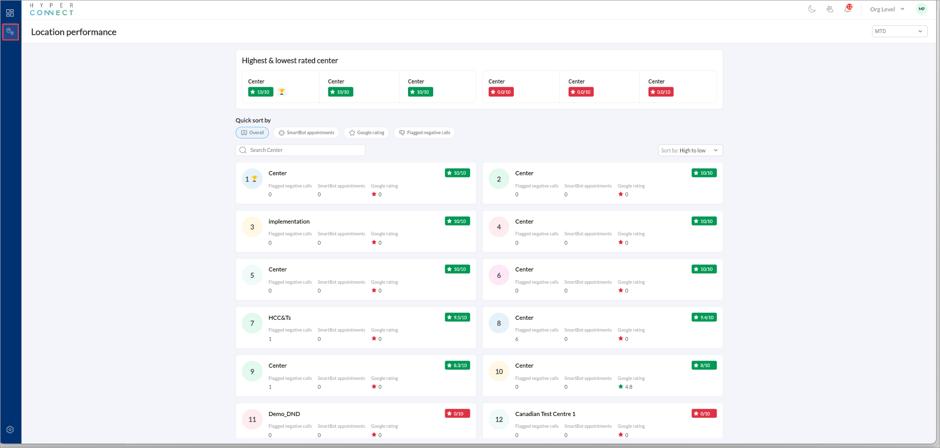
Task: Select the Google rating filter tab
Action: (x=366, y=132)
